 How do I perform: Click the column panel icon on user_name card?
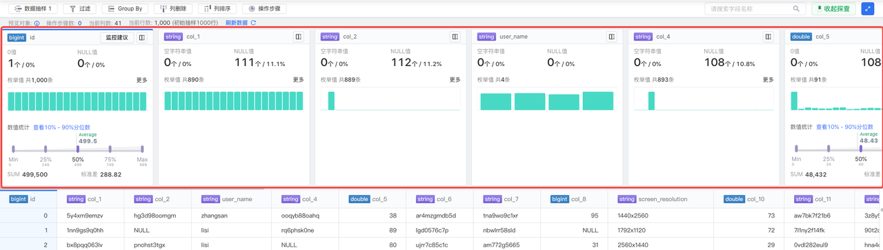tap(612, 37)
